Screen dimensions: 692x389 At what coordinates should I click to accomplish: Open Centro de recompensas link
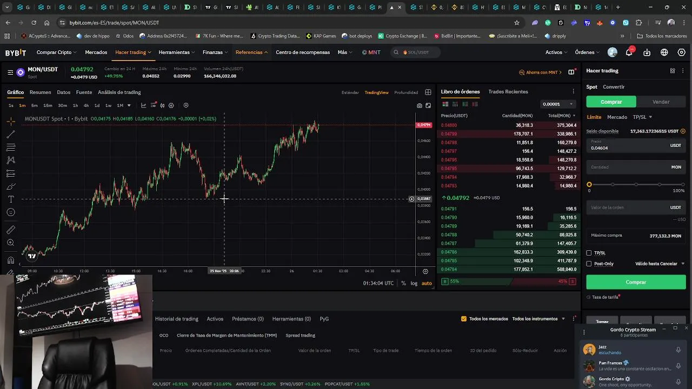pyautogui.click(x=303, y=52)
